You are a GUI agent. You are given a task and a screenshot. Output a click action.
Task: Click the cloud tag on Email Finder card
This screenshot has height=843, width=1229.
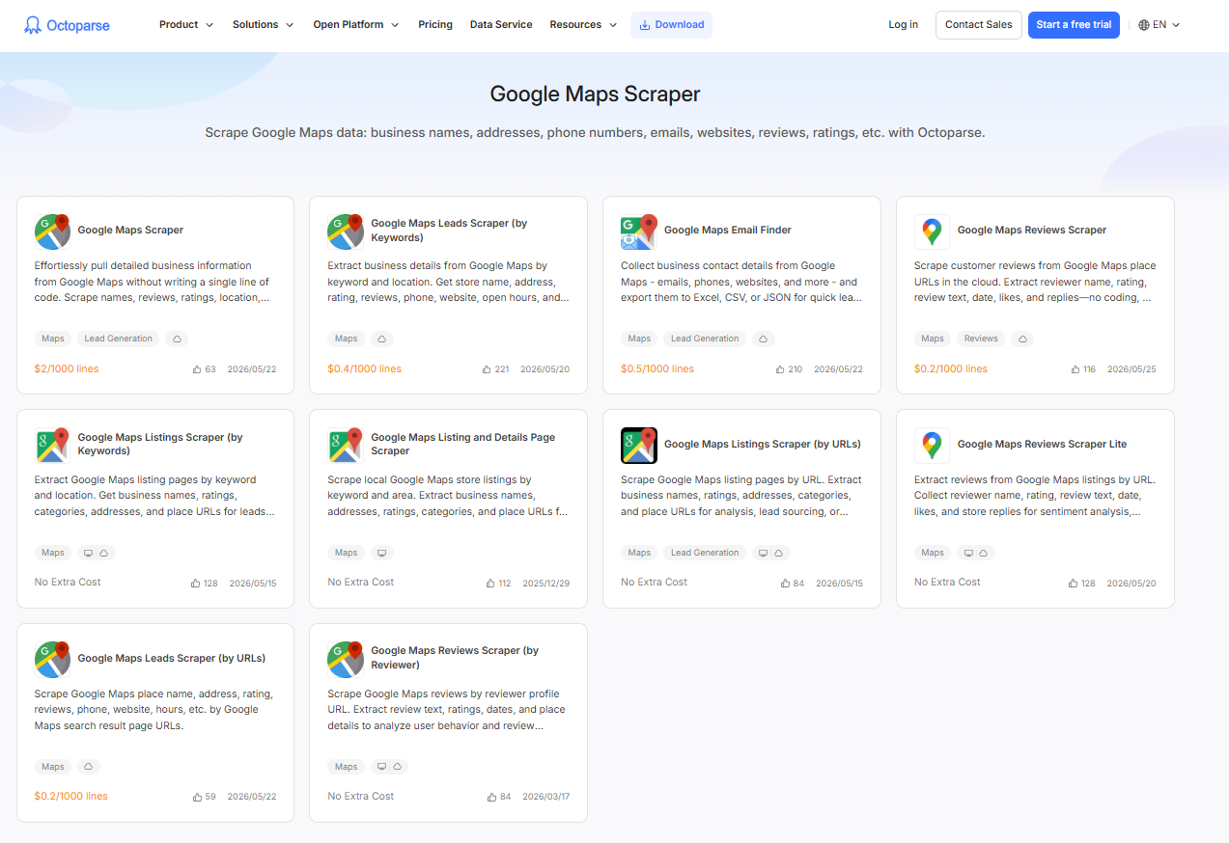click(x=764, y=339)
